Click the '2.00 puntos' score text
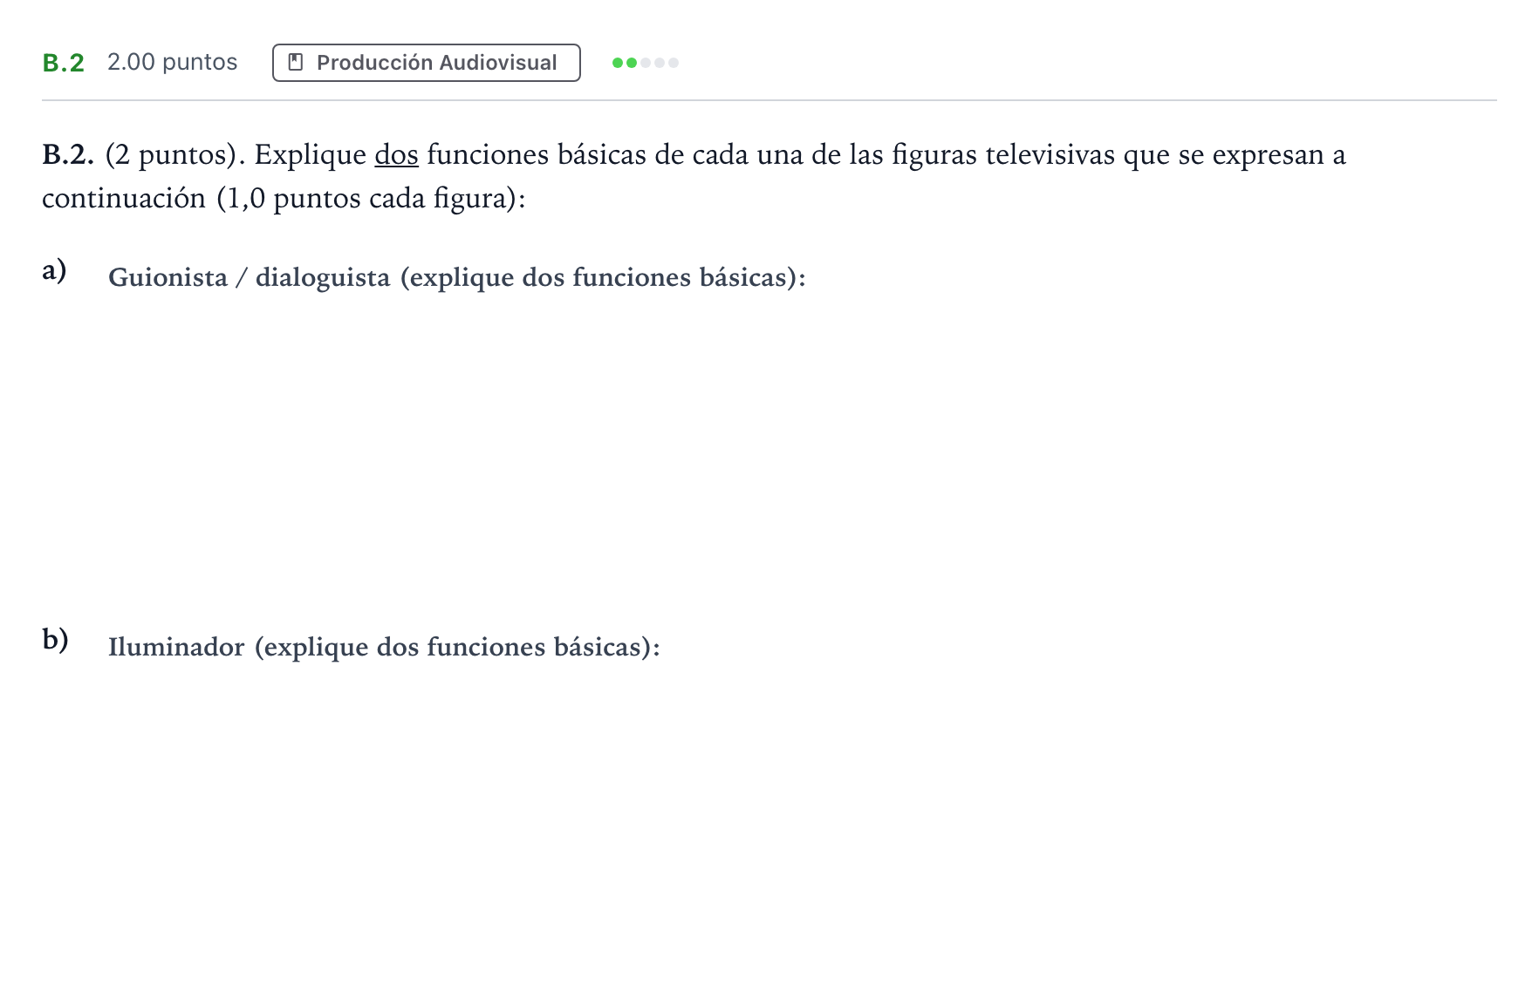Viewport: 1539px width, 1006px height. 172,63
